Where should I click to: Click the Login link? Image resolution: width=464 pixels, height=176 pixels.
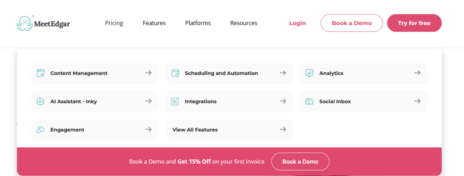tap(297, 23)
